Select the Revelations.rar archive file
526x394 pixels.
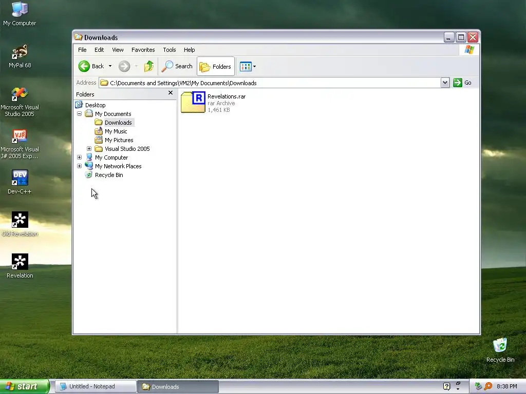pos(213,103)
